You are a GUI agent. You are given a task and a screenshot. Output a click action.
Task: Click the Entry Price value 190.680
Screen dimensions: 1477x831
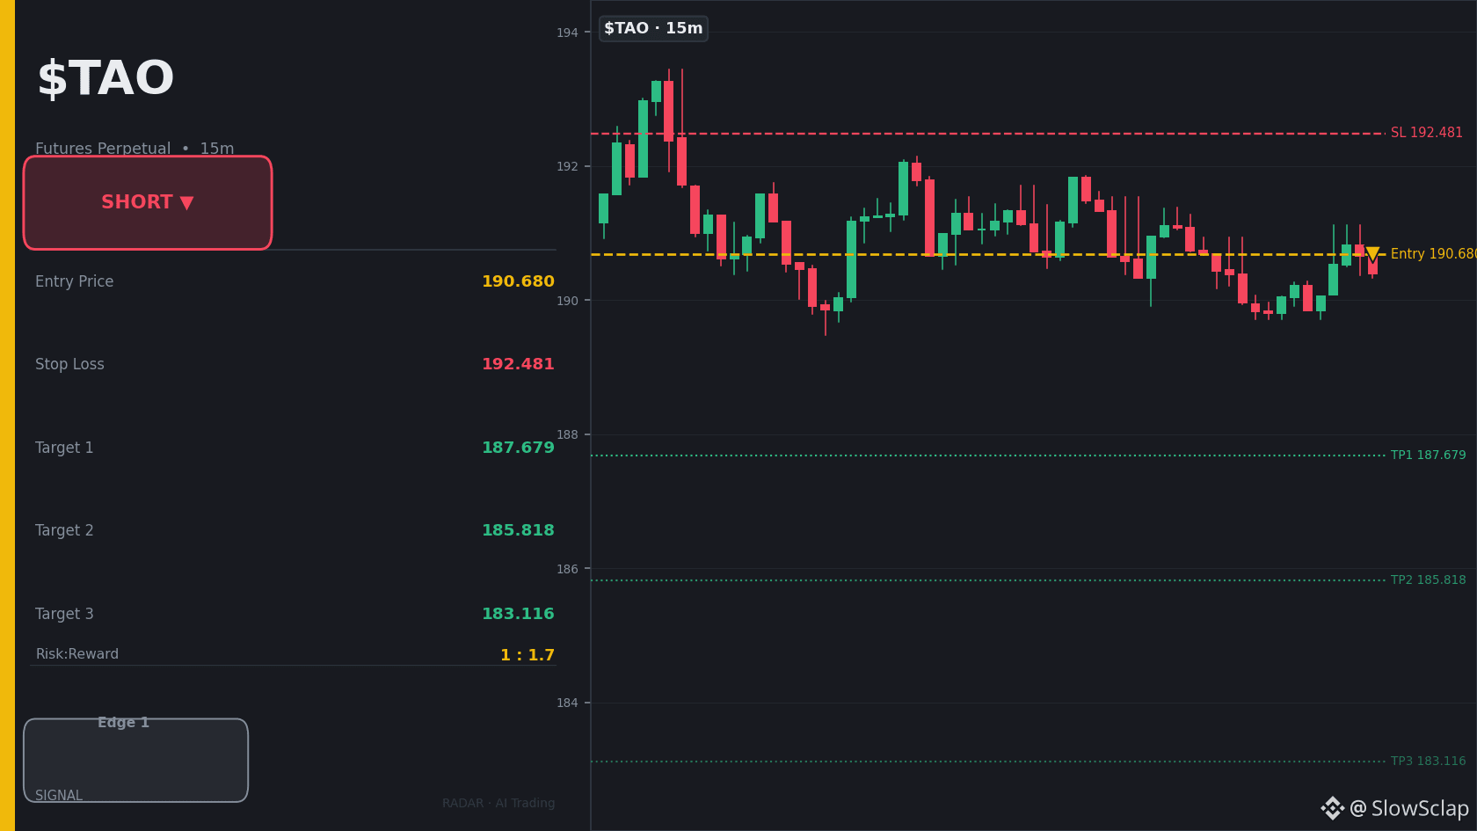518,281
